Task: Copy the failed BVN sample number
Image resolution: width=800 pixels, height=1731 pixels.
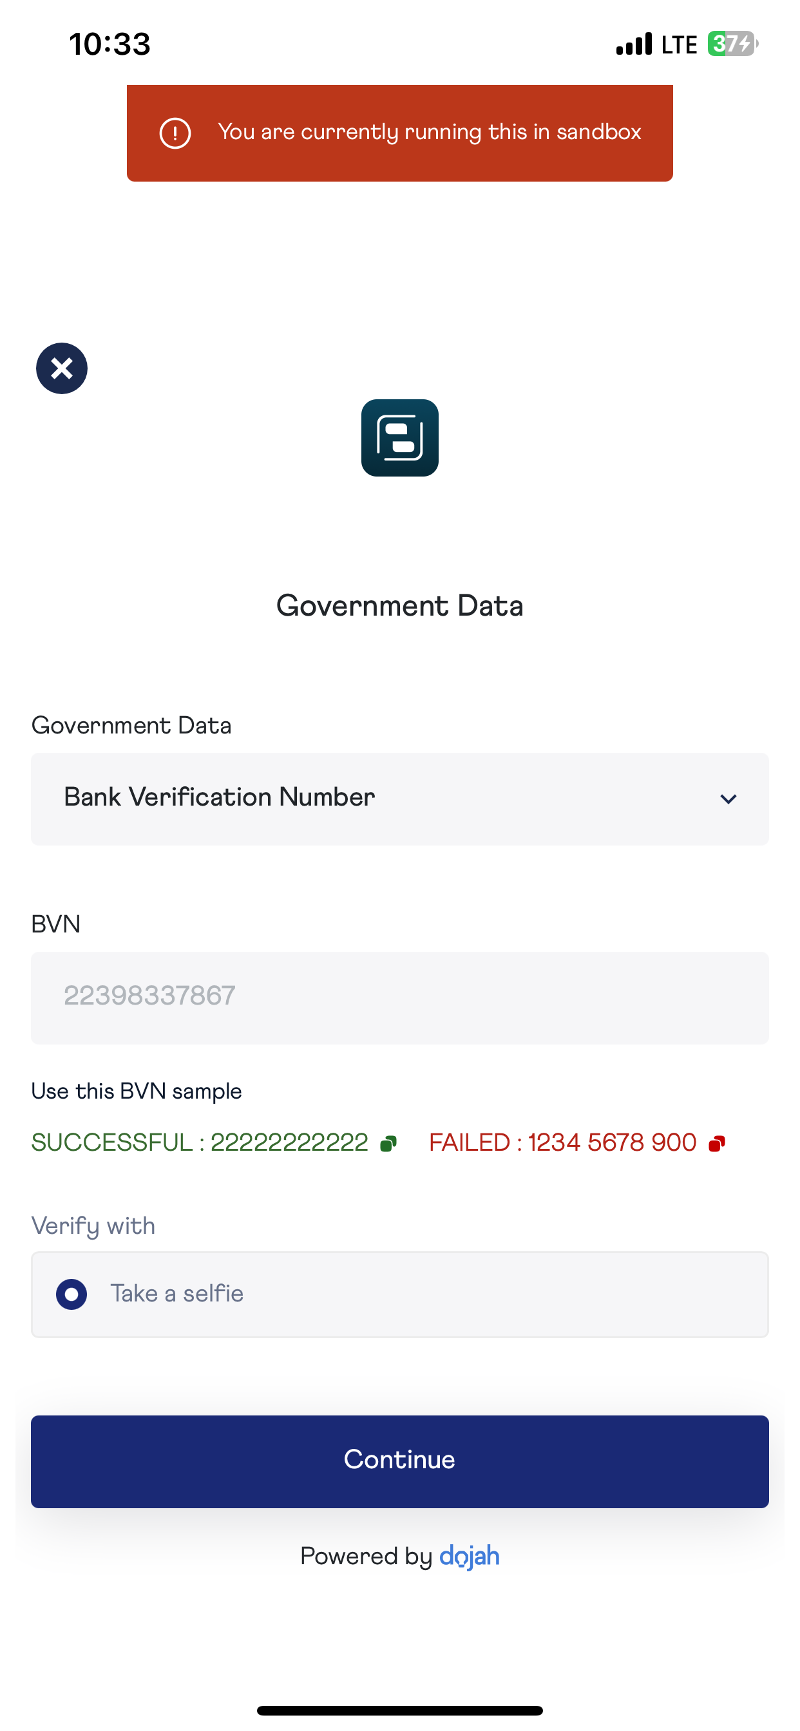Action: 717,1143
